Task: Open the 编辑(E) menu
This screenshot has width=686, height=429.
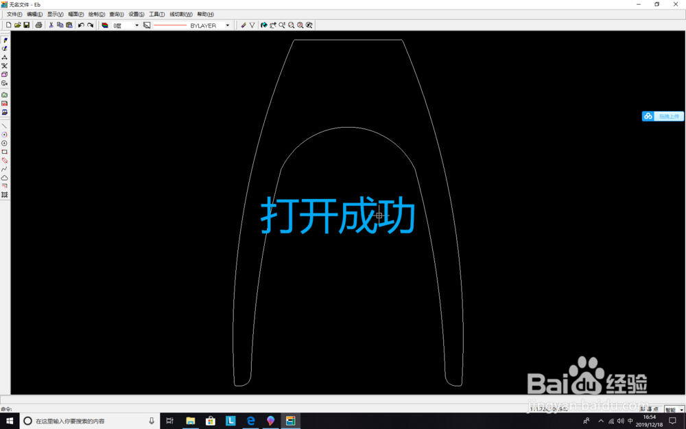Action: click(x=34, y=14)
